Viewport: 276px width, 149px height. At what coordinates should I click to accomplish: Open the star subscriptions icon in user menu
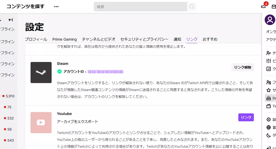268,90
